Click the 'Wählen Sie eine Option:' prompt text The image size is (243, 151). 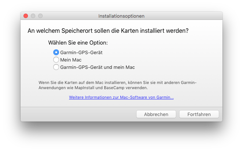78,43
